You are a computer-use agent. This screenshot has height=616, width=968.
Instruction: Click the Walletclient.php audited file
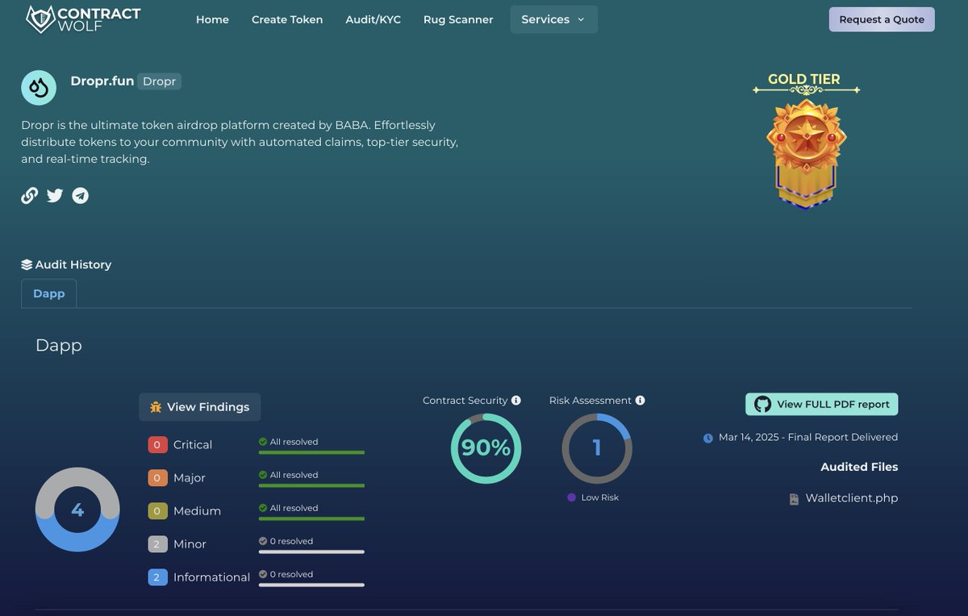(x=852, y=498)
